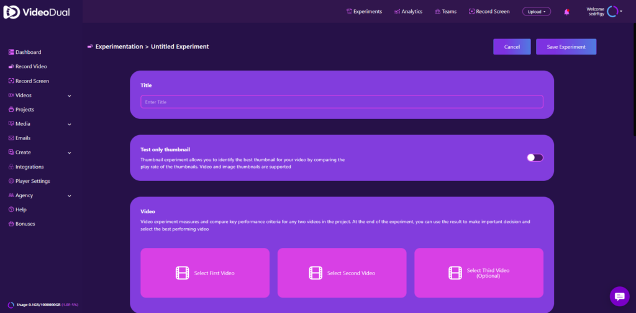The width and height of the screenshot is (636, 313).
Task: Click Welcome sedrftgy username text
Action: pyautogui.click(x=596, y=11)
